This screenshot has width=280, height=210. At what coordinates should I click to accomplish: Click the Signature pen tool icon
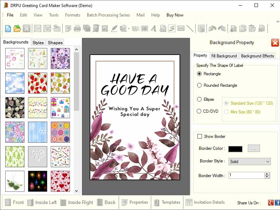pyautogui.click(x=114, y=28)
